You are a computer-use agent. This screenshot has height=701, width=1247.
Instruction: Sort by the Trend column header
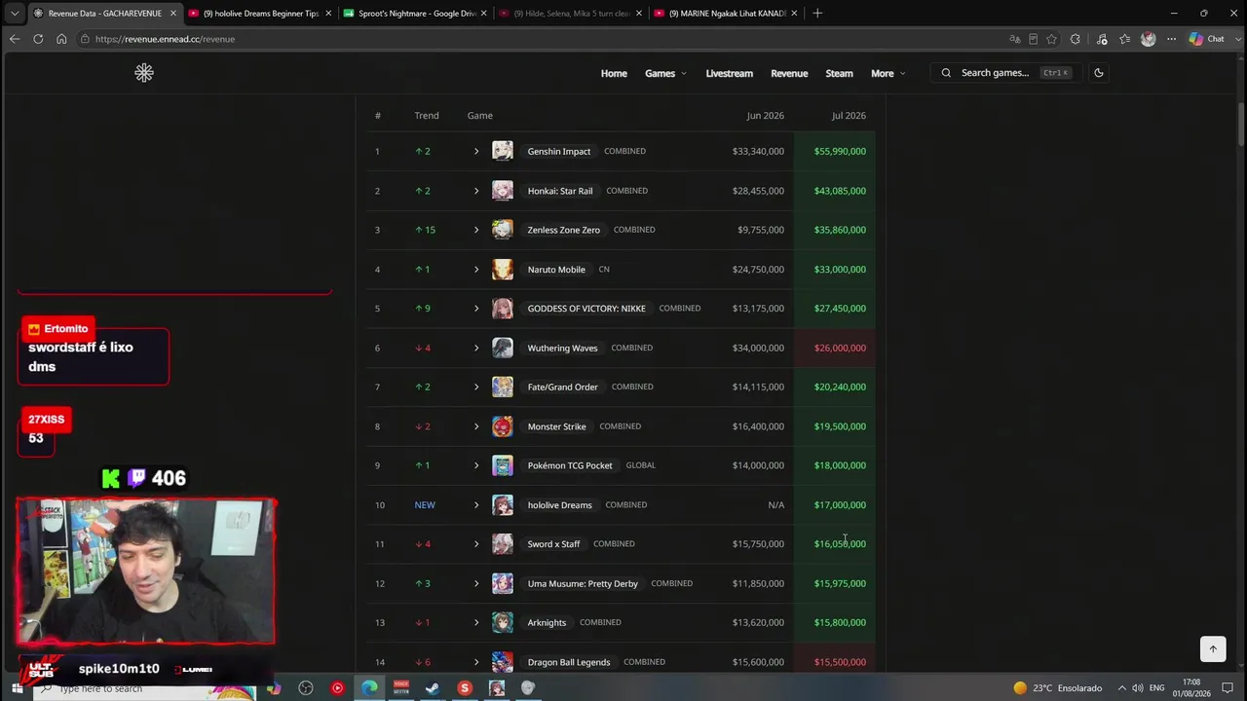(427, 116)
